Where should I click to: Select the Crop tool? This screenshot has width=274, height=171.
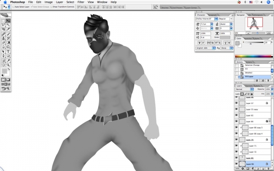3,29
